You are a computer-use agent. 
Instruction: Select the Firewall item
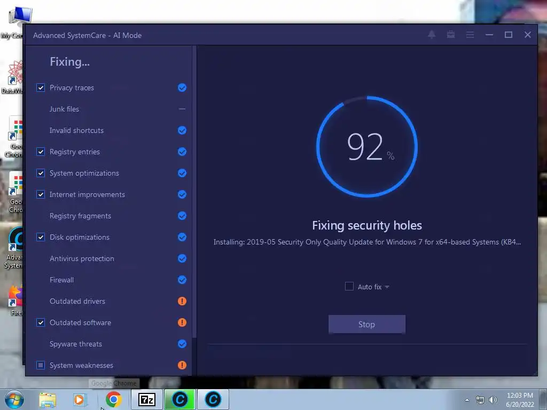click(62, 280)
